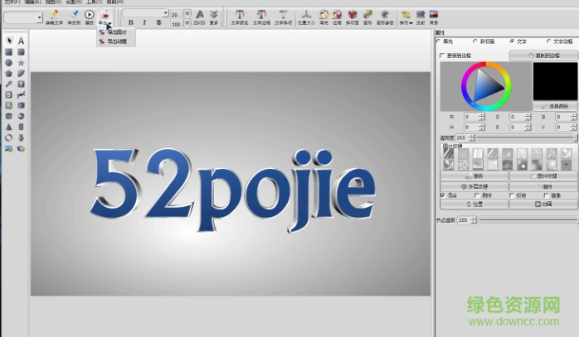This screenshot has width=579, height=337.
Task: Choose Export Animation menu entry
Action: pyautogui.click(x=117, y=41)
